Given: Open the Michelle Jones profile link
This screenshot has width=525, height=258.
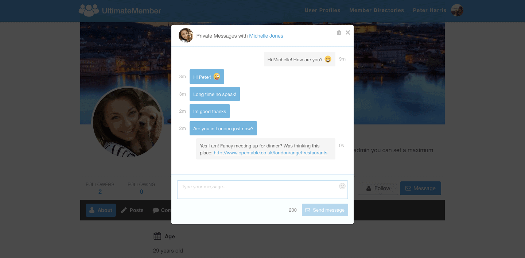Looking at the screenshot, I should pyautogui.click(x=266, y=36).
